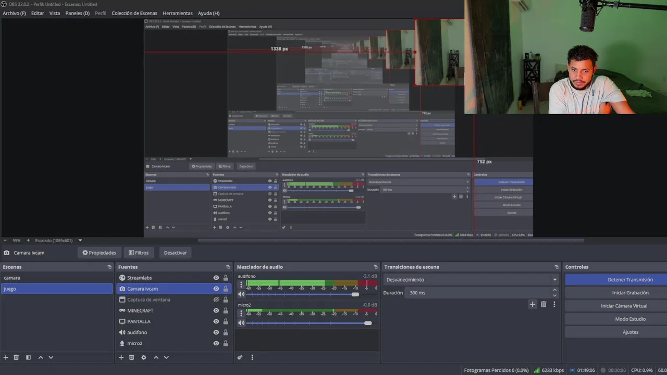Screen dimensions: 667x375
Task: Zoom in preview with plus icon
Action: click(x=28, y=241)
